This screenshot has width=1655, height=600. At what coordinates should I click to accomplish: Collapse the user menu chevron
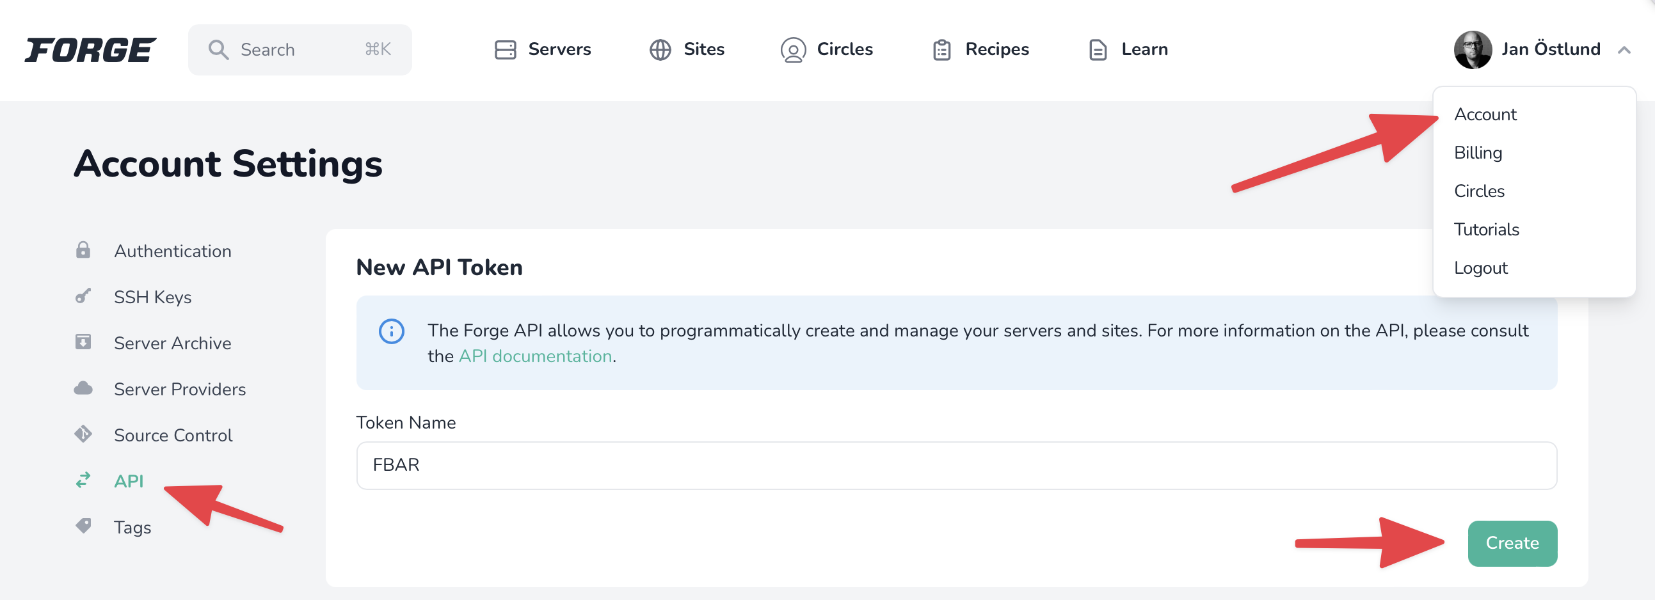[1624, 50]
